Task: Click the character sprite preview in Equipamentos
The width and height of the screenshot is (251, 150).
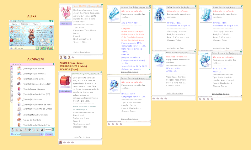Action: tap(31, 36)
